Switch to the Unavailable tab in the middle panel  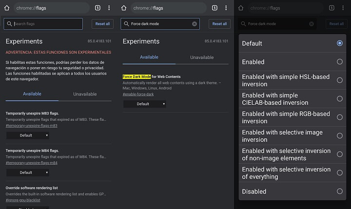point(202,57)
